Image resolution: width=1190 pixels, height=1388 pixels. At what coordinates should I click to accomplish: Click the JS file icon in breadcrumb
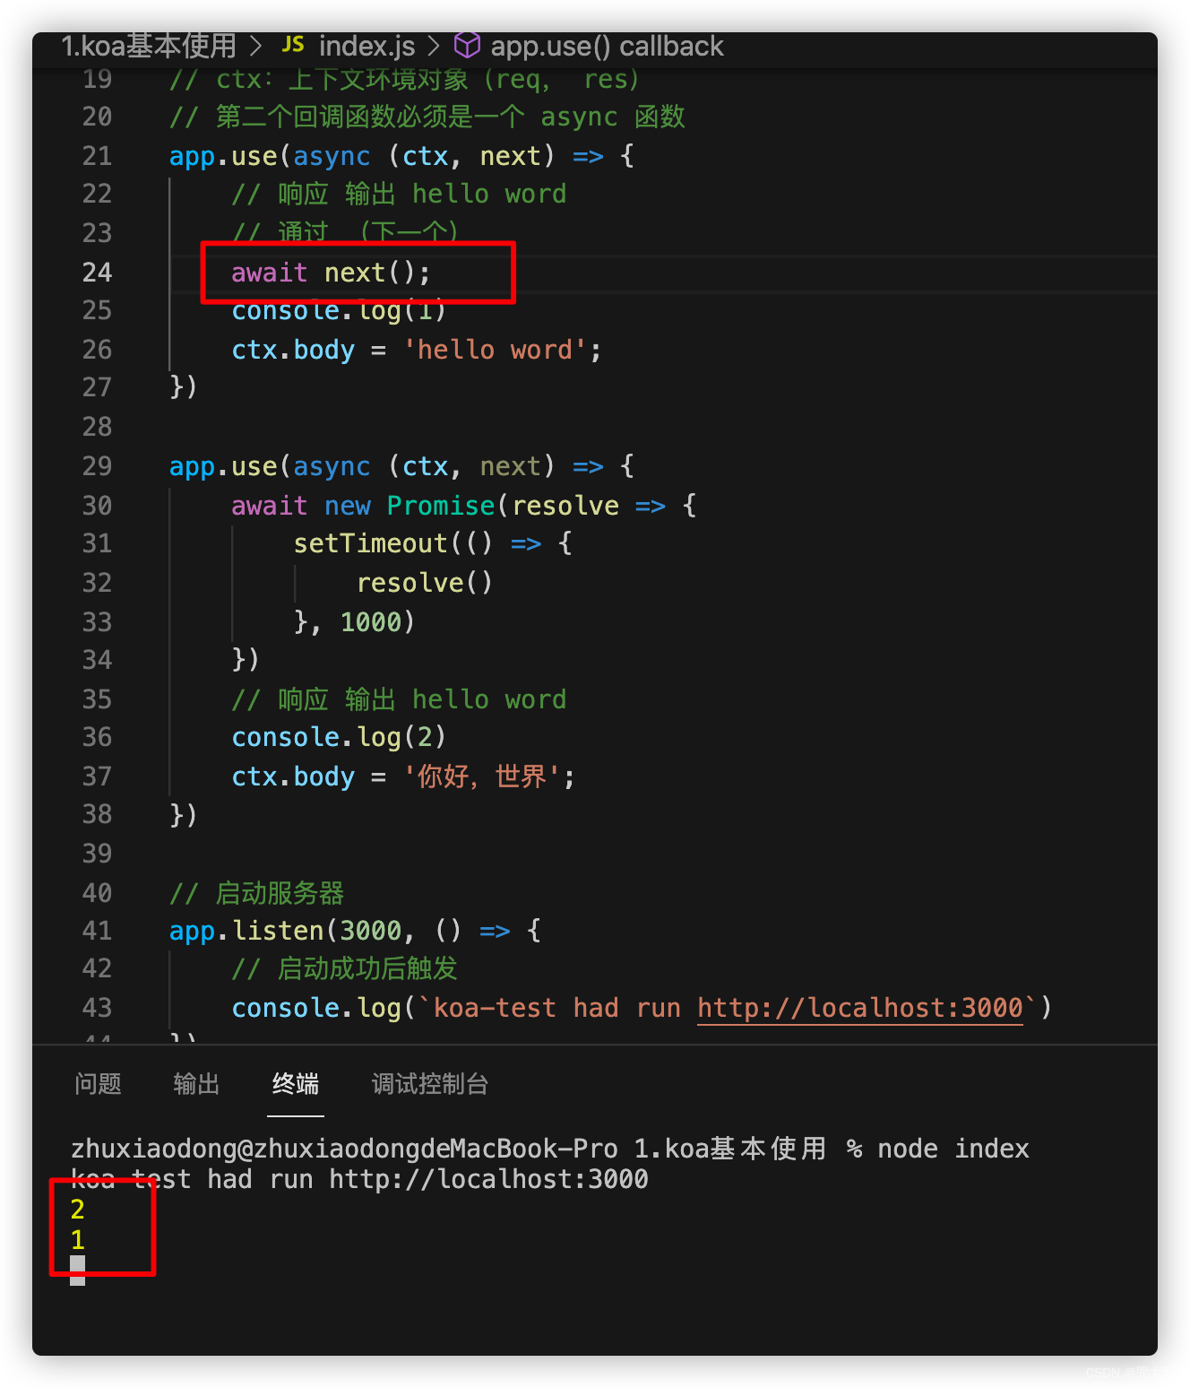point(292,45)
